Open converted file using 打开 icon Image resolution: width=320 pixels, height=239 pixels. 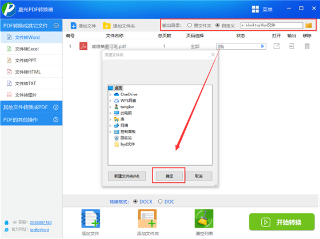(277, 46)
